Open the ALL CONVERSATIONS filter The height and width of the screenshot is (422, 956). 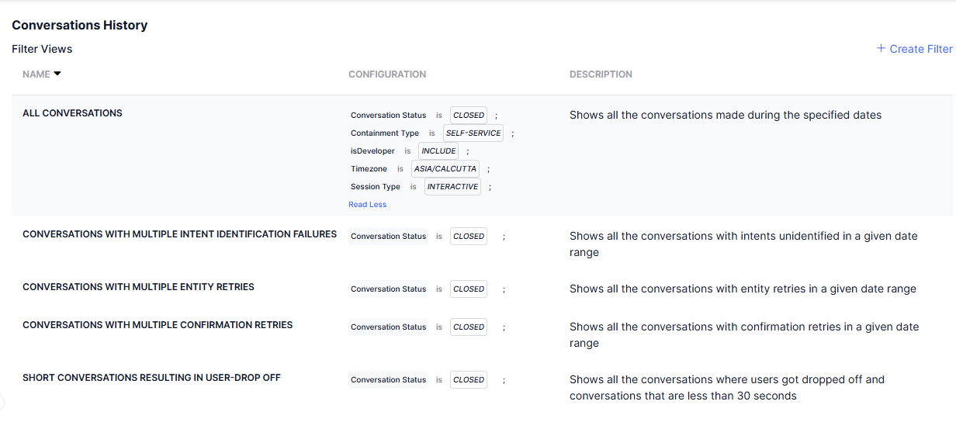pyautogui.click(x=72, y=113)
